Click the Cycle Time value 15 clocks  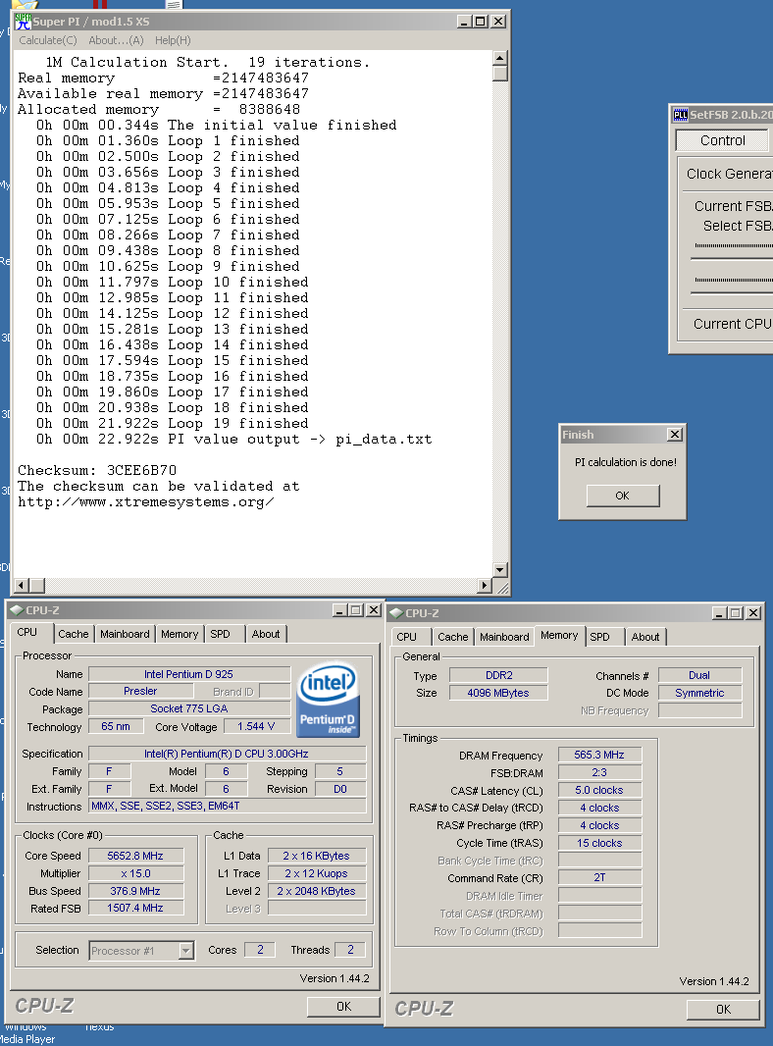point(599,843)
